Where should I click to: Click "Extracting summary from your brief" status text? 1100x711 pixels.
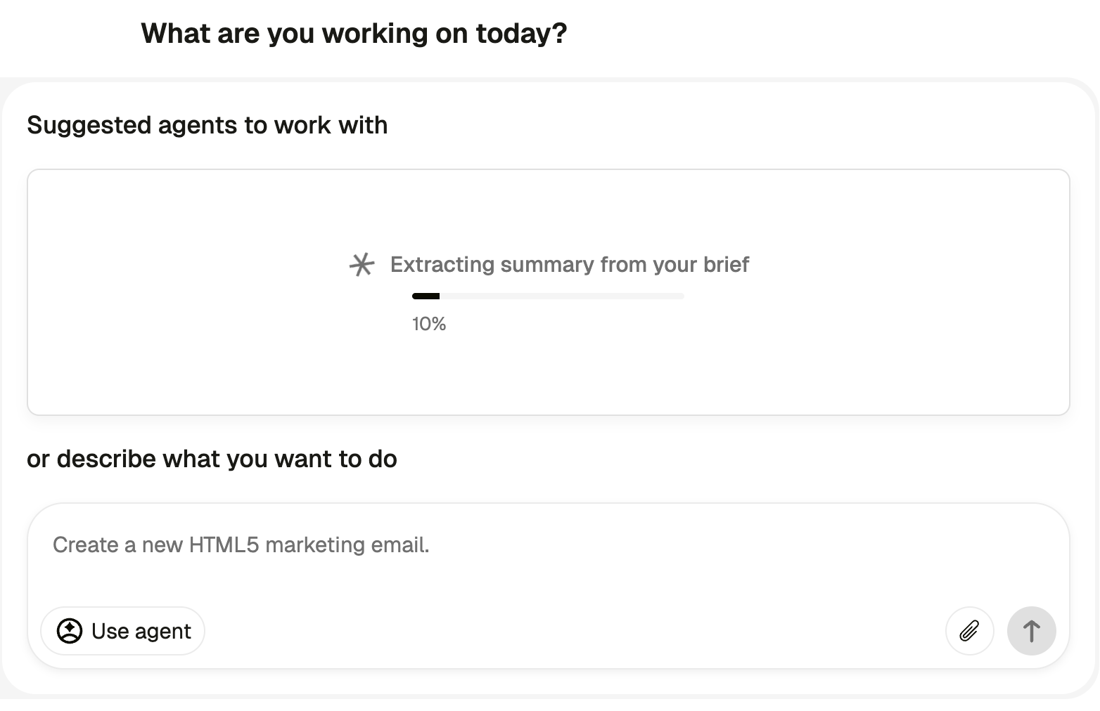569,265
